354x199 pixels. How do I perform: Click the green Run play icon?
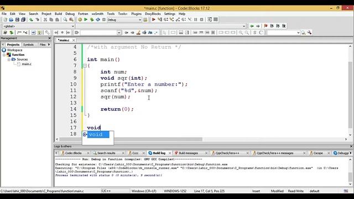86,20
